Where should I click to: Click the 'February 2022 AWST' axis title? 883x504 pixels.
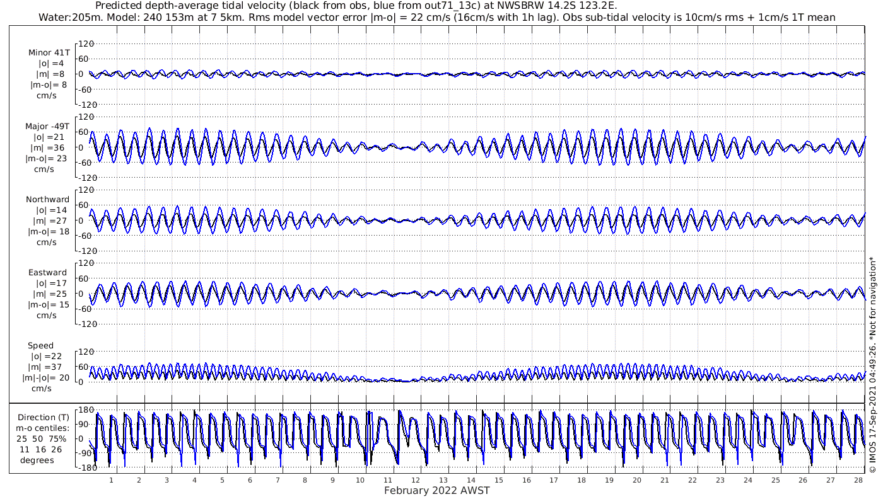[x=437, y=491]
